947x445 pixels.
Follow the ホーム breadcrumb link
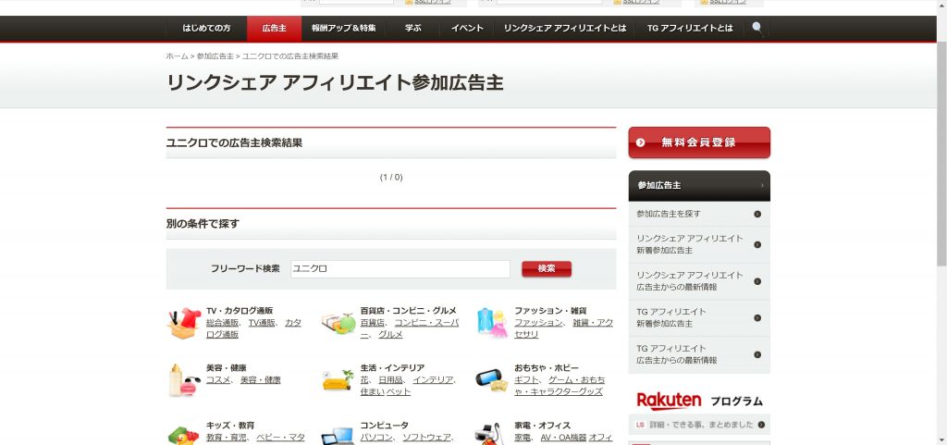point(177,56)
